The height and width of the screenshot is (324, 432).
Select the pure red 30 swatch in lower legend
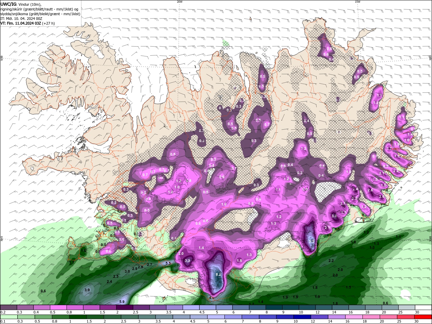click(423, 317)
